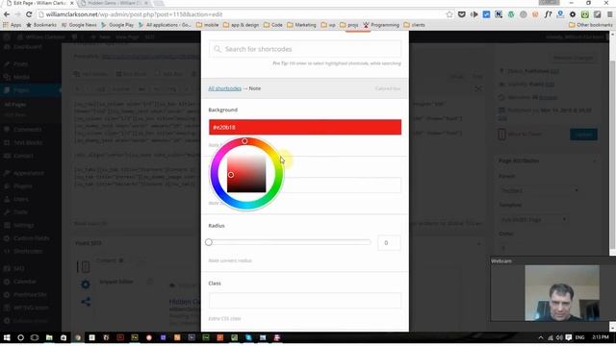Open the mobile bookmarks folder
The height and width of the screenshot is (346, 616).
coord(208,25)
